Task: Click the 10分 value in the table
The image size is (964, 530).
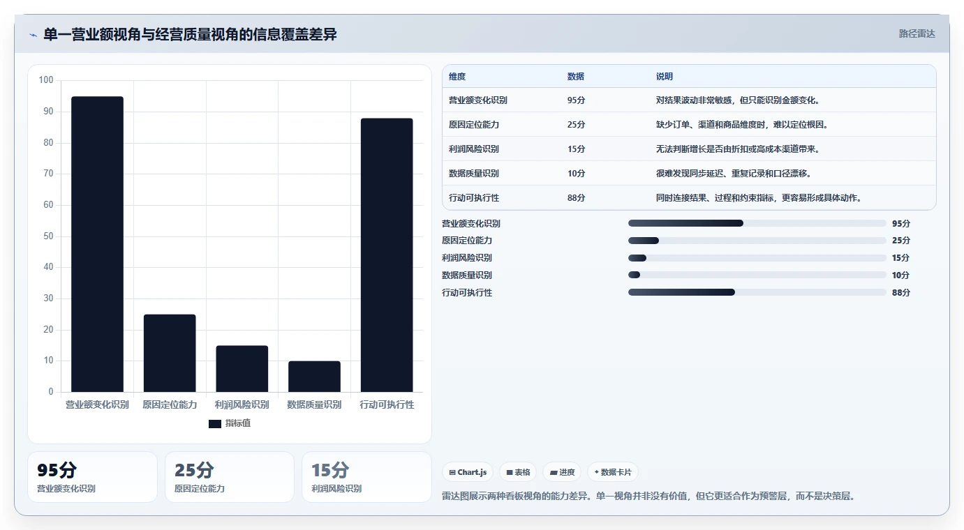Action: tap(576, 174)
